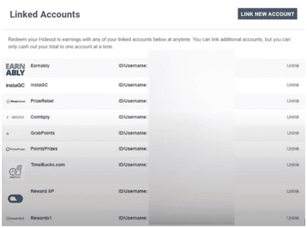
Task: Select the TimeBucks.com account name text
Action: point(48,165)
